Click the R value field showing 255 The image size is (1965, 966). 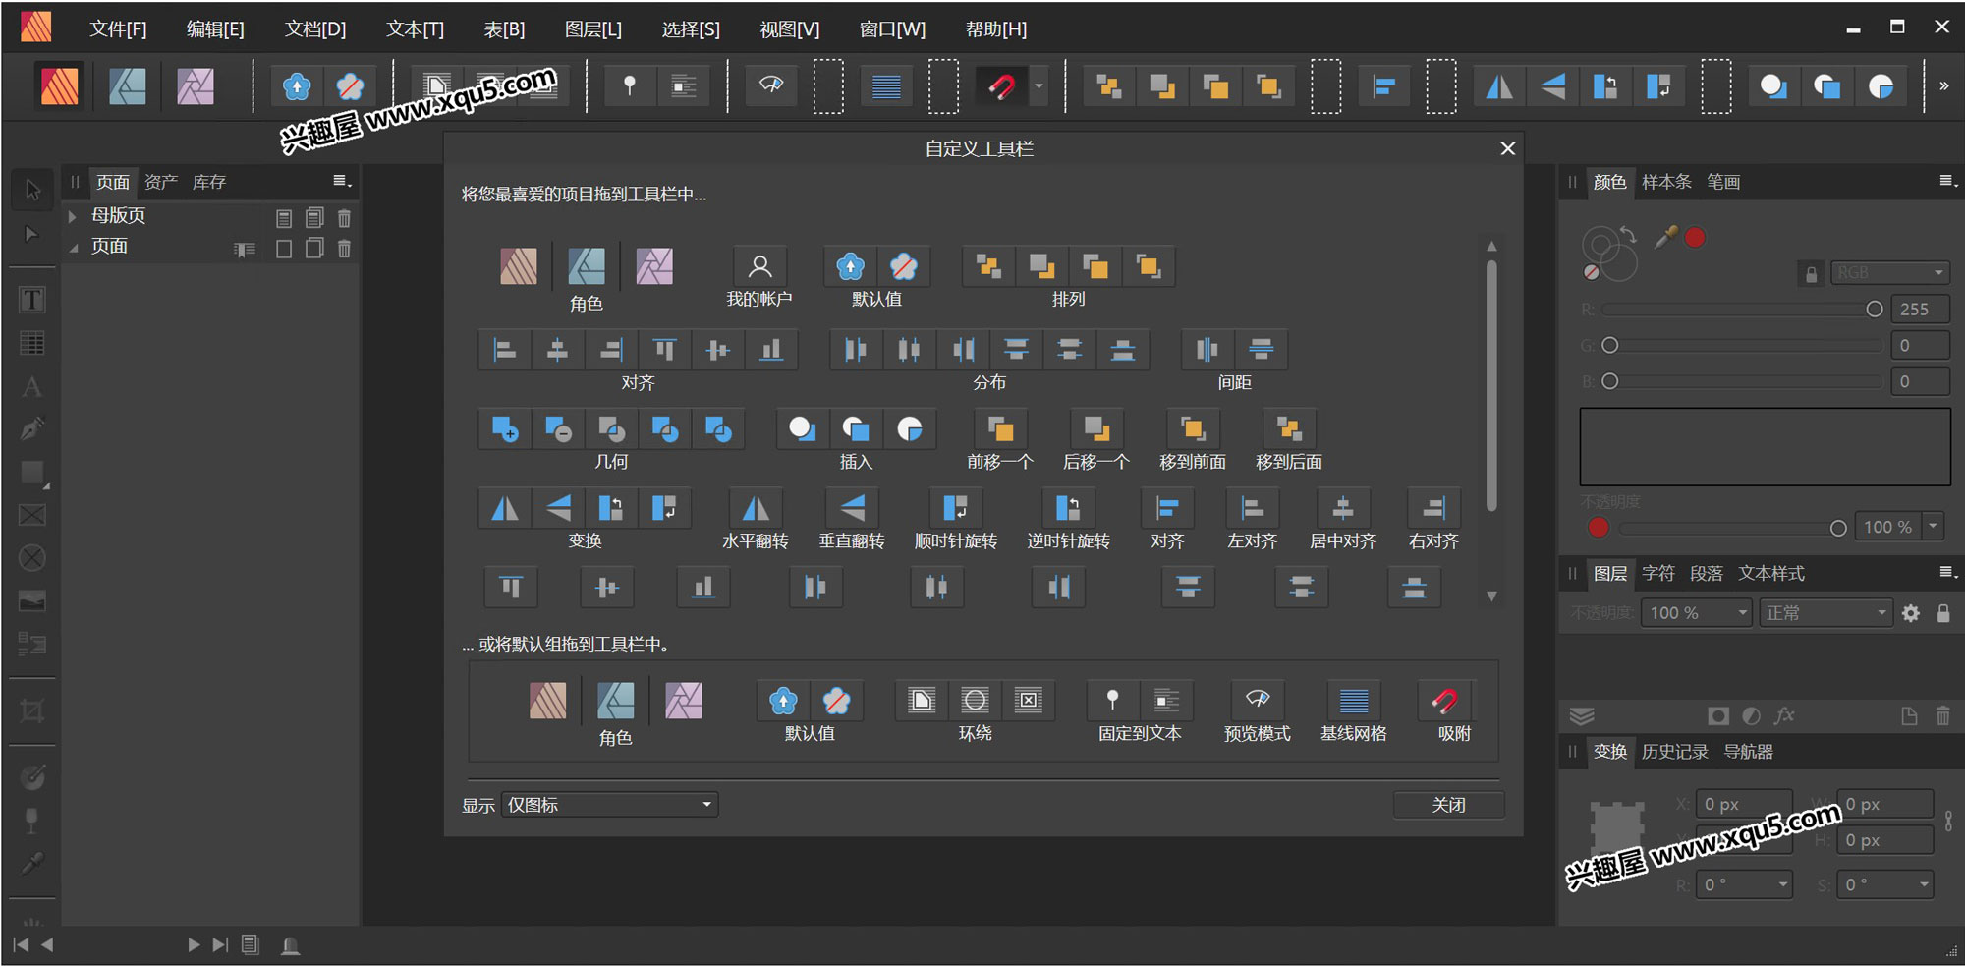click(1920, 310)
